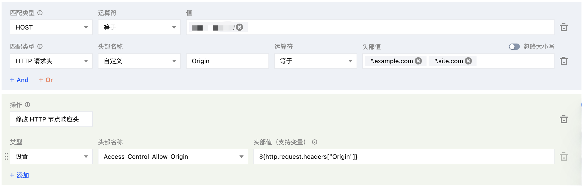The height and width of the screenshot is (186, 582).
Task: Click info icon next to 头部值（支持变量）
Action: [315, 142]
